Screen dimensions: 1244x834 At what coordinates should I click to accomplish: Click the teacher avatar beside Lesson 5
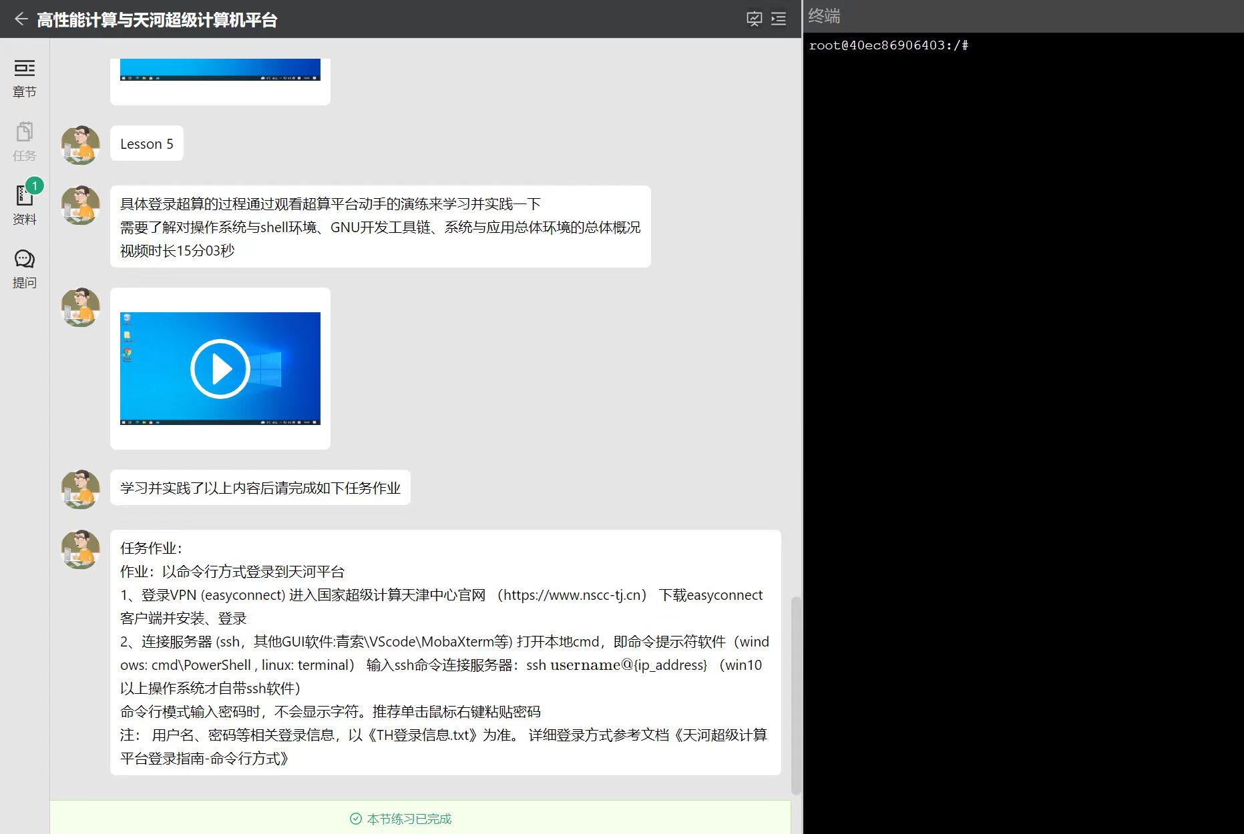81,144
